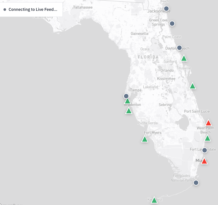
Task: Select the green triangle marker south of Bradenton
Action: pos(129,111)
